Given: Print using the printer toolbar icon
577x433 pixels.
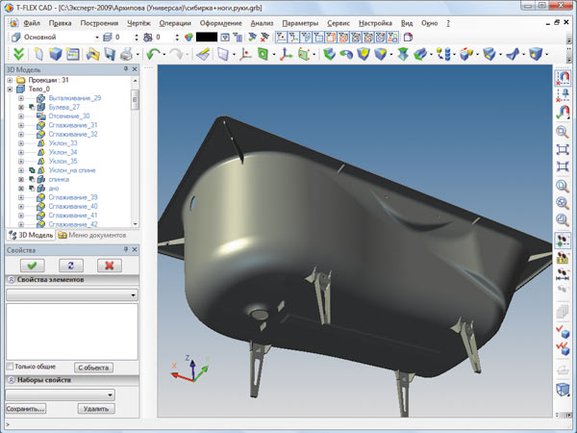Looking at the screenshot, I should pos(126,55).
